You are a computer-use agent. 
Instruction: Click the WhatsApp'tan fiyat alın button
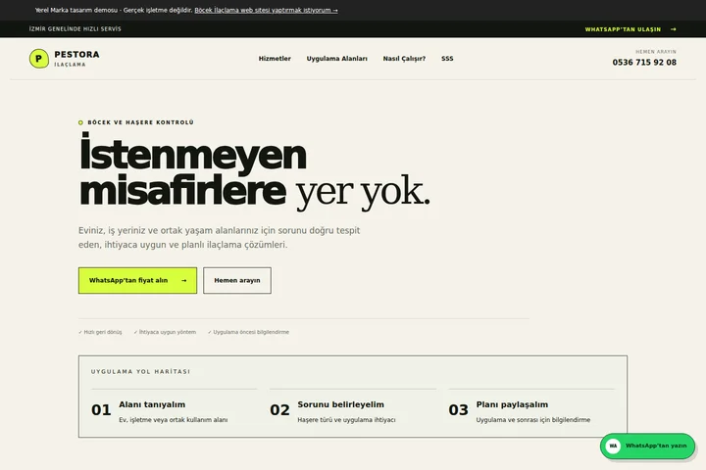138,281
